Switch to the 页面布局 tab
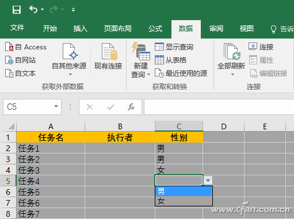This screenshot has height=219, width=294. (x=118, y=28)
